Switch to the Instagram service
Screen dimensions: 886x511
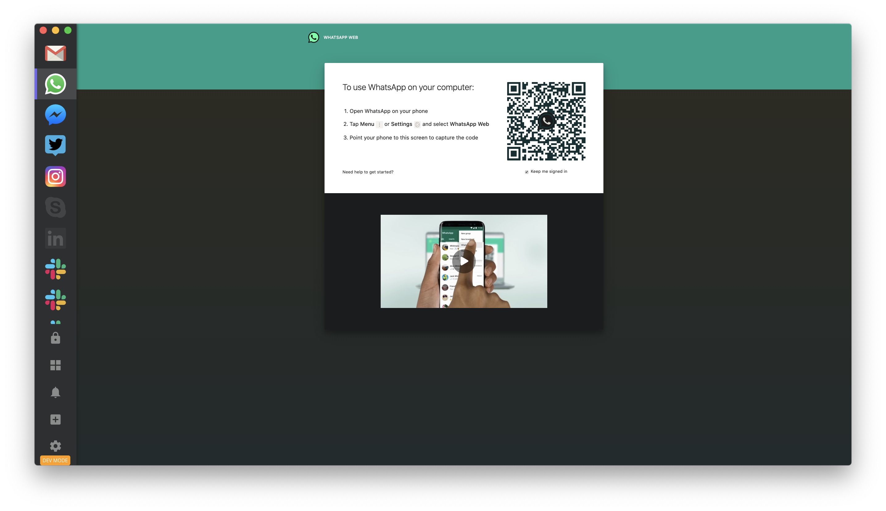point(56,176)
